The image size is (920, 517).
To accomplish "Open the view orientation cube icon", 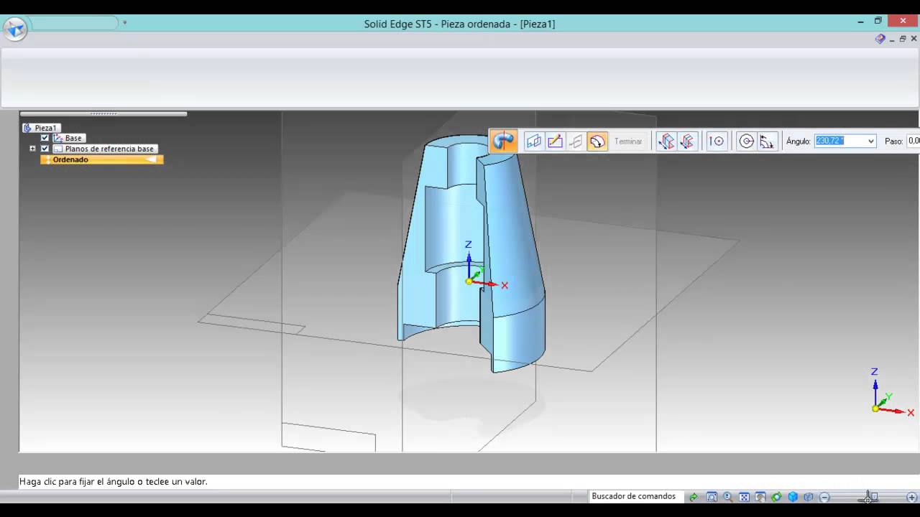I will [793, 497].
